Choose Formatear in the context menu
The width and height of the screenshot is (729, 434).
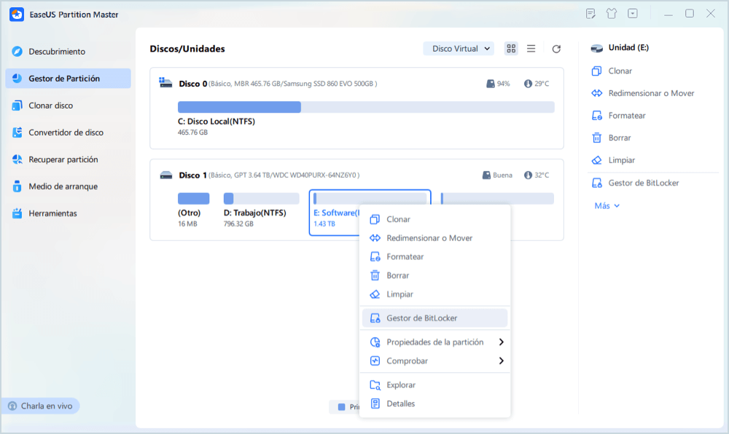coord(434,257)
